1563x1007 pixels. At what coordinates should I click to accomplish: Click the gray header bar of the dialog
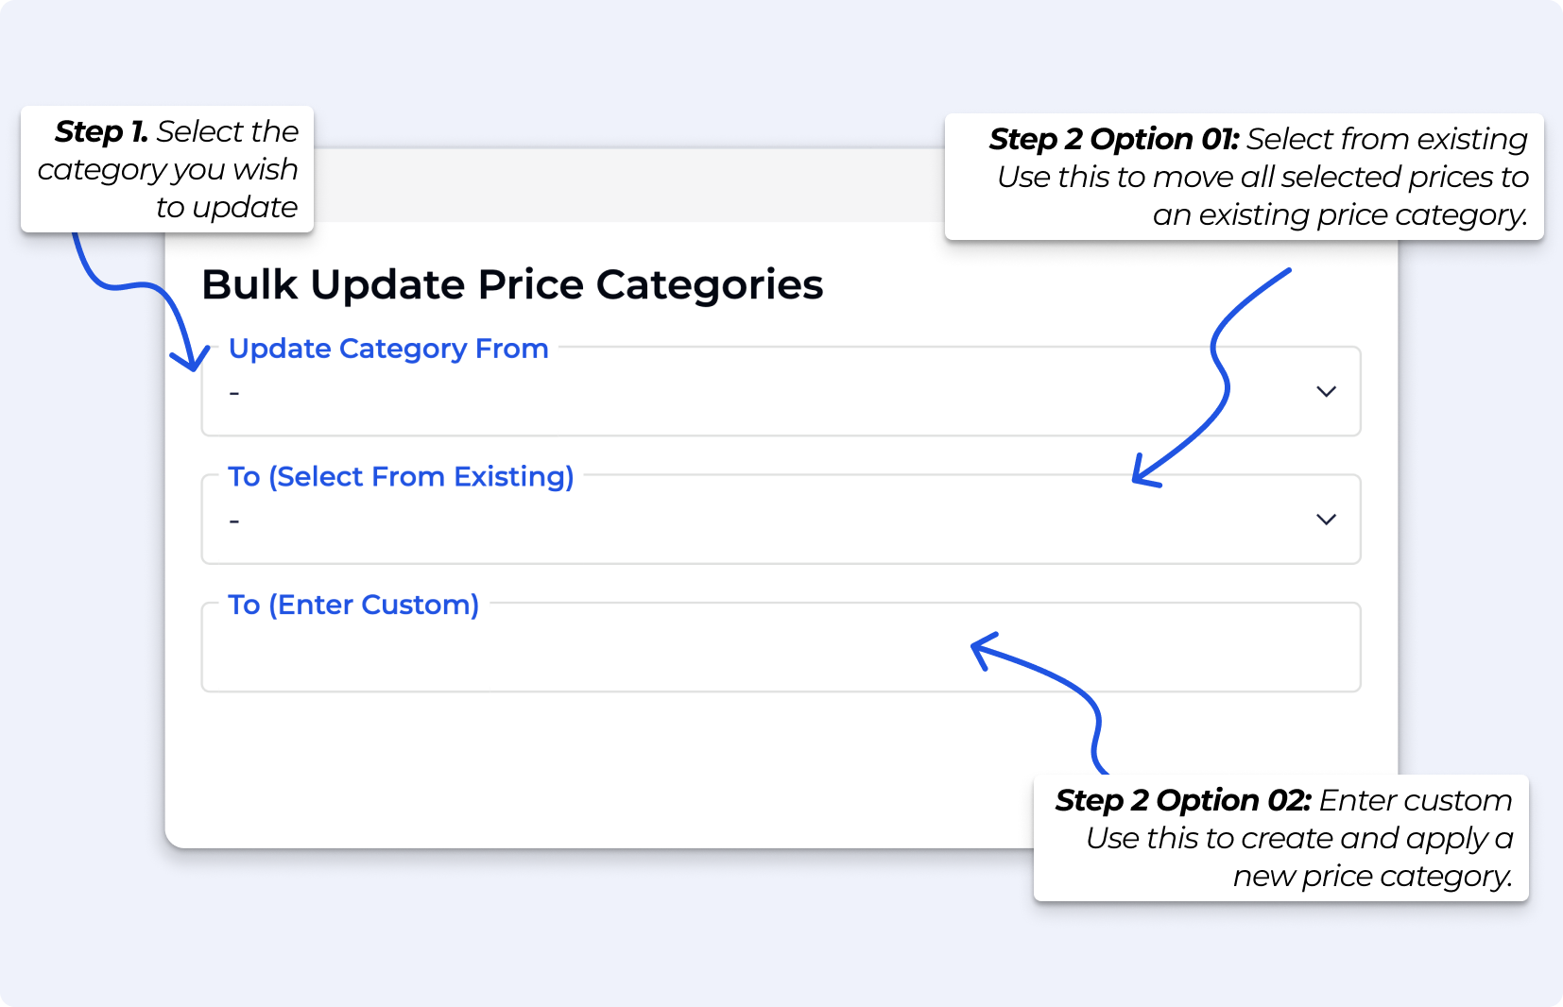tap(624, 186)
